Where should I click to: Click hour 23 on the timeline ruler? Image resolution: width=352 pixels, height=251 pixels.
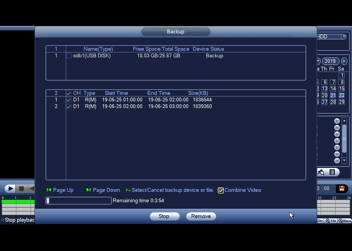(x=334, y=198)
